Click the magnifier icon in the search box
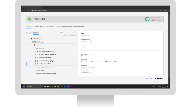The height and width of the screenshot is (107, 191). point(73,32)
